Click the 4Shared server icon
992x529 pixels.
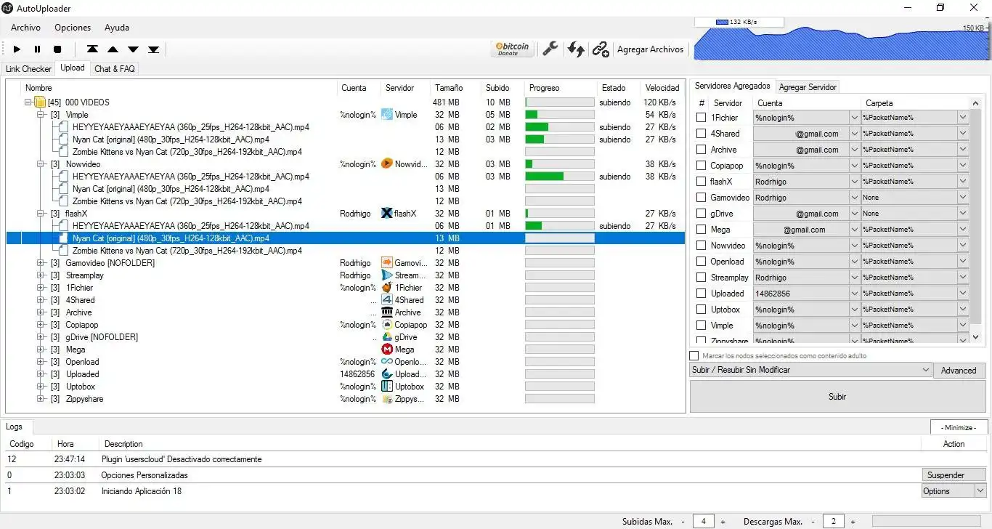tap(387, 300)
